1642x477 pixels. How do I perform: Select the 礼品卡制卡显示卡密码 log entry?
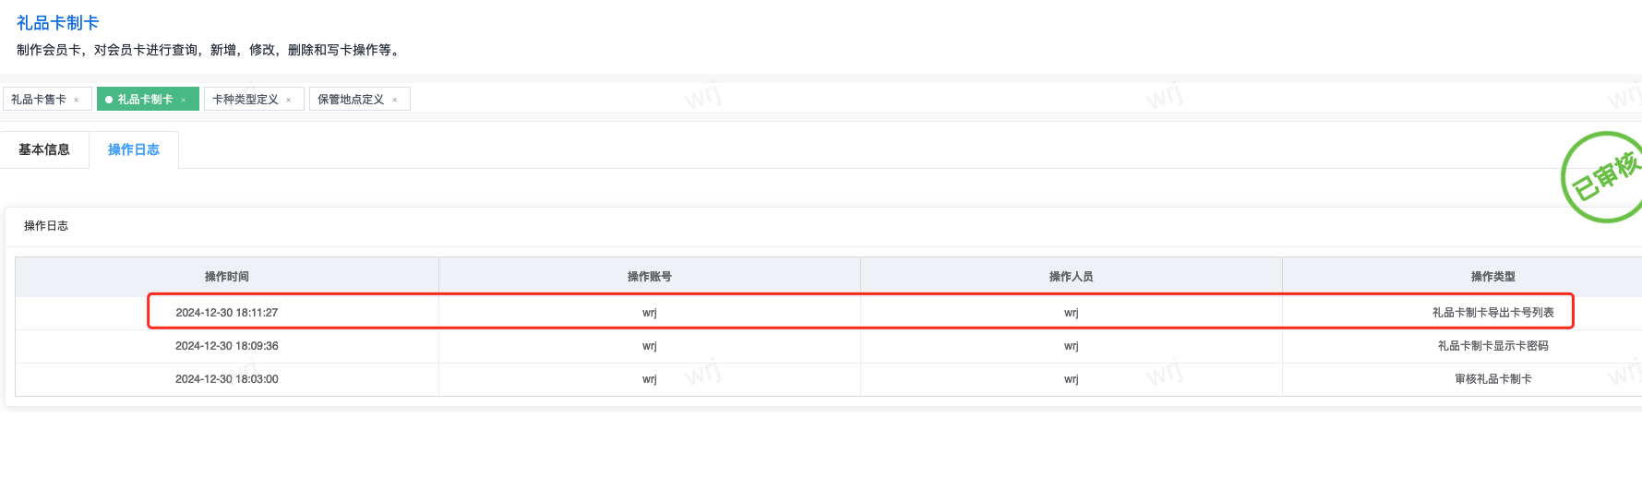tap(1493, 346)
